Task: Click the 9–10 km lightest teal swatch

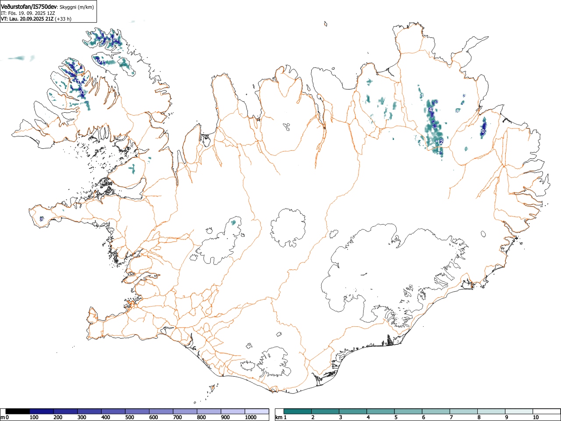Action: [x=519, y=411]
